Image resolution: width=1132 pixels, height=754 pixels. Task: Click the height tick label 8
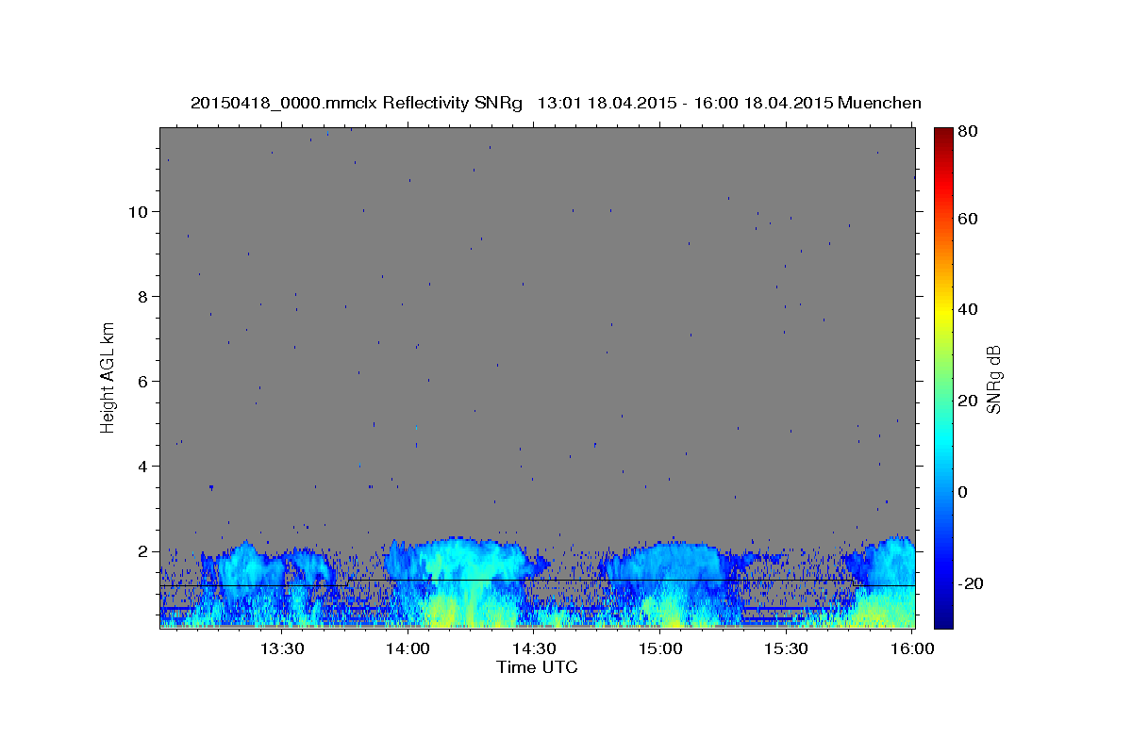(142, 296)
